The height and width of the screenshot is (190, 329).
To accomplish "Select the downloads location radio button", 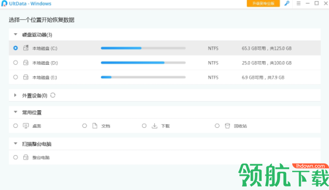I will [x=144, y=126].
